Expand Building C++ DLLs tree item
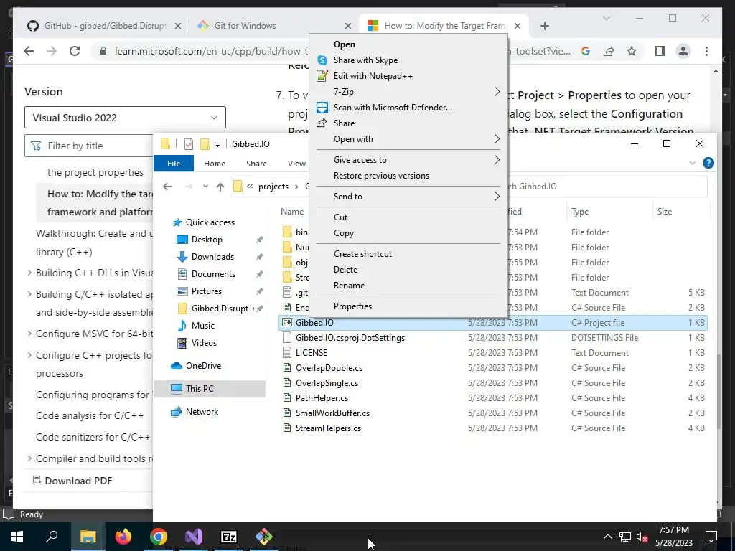The height and width of the screenshot is (551, 735). (29, 272)
